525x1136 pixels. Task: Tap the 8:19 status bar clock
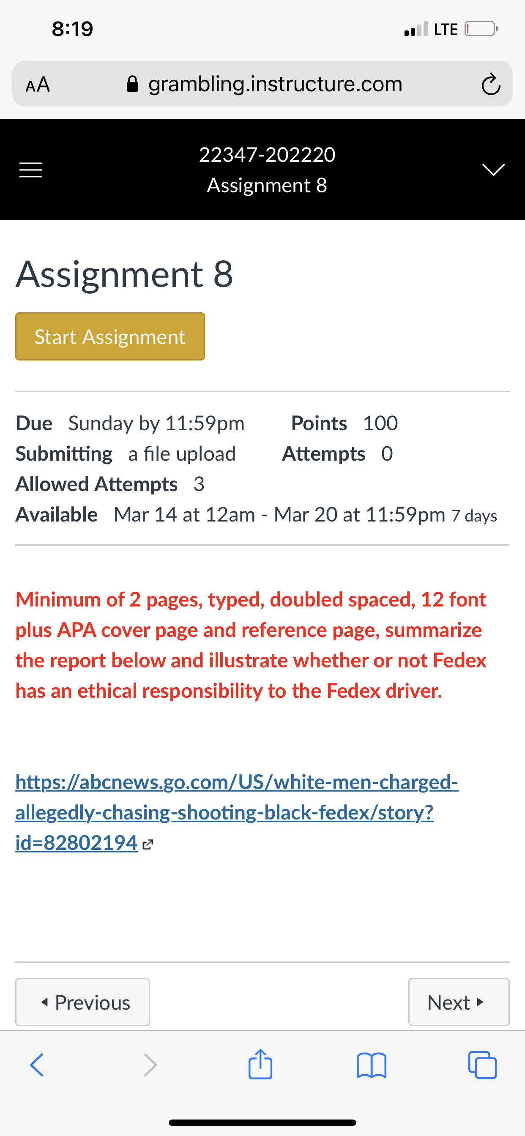point(72,29)
